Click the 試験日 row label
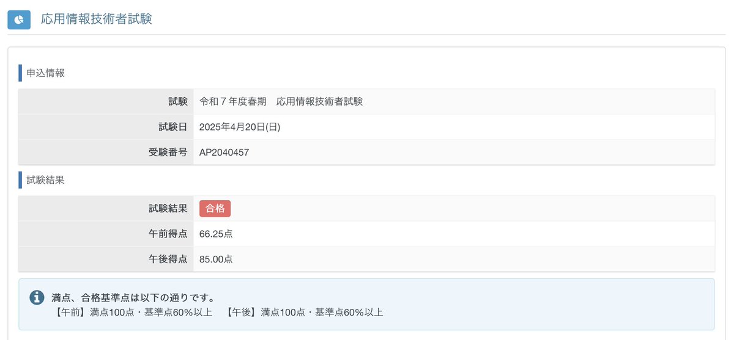Screen dimensions: 734x340 click(x=173, y=127)
